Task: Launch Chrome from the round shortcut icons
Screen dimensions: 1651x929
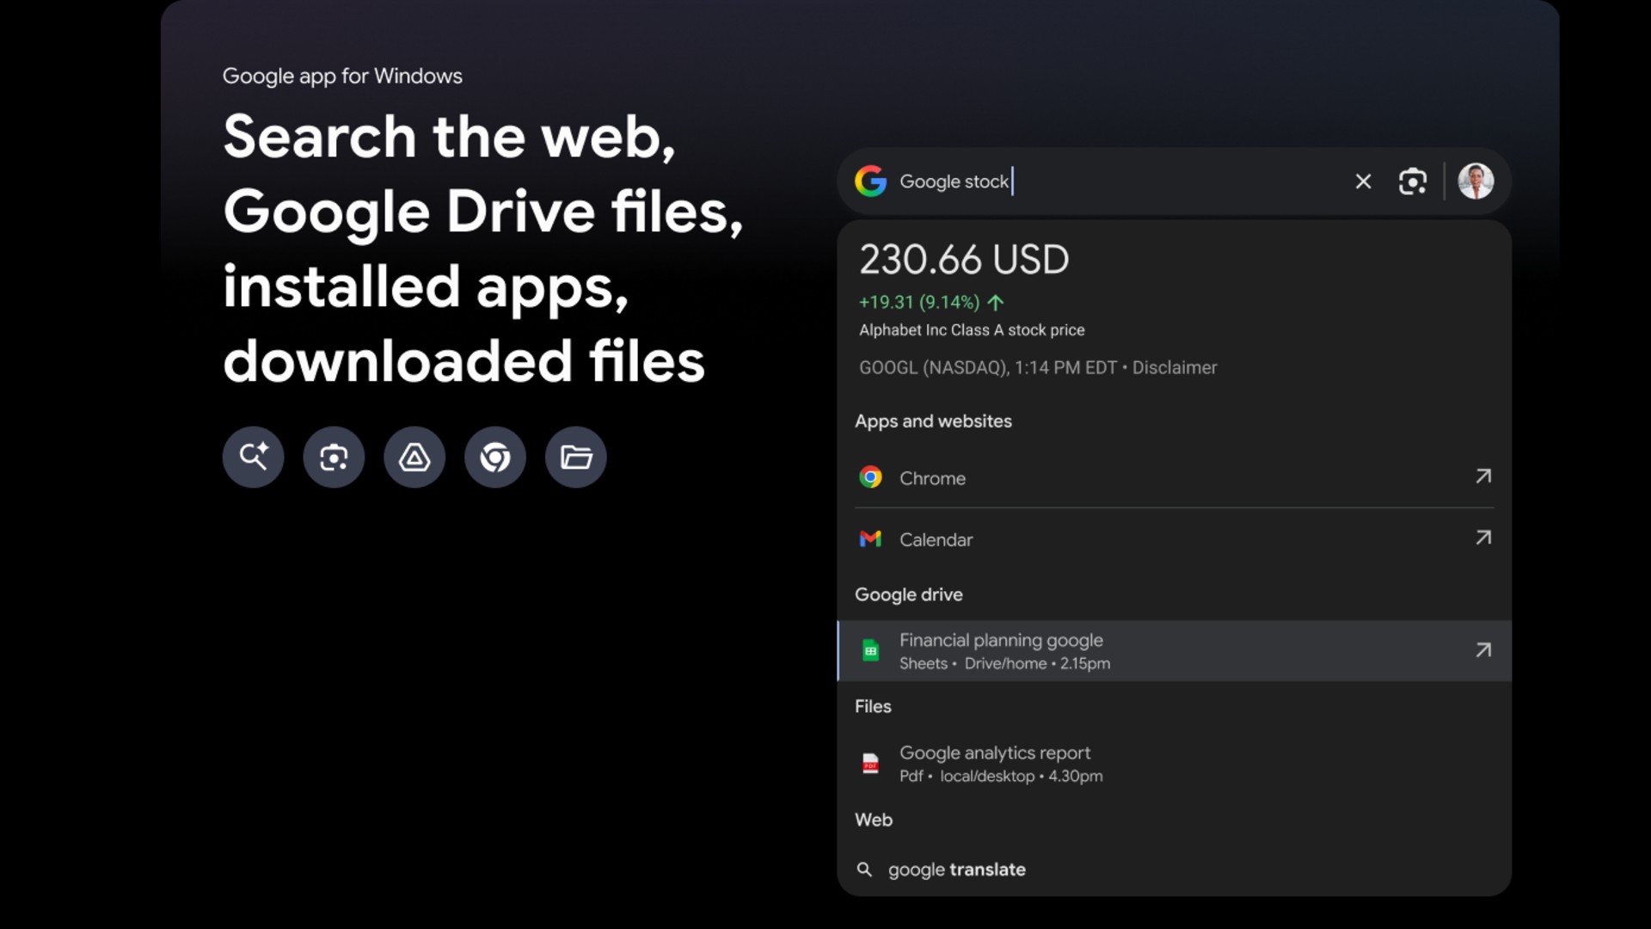Action: (x=494, y=457)
